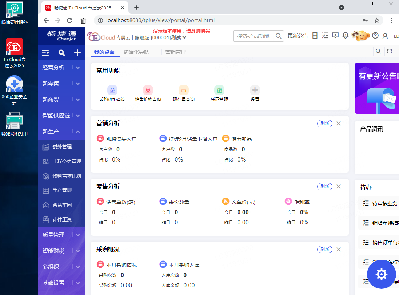Collapse the sidebar with the hamburger menu icon
The height and width of the screenshot is (295, 399).
[45, 53]
